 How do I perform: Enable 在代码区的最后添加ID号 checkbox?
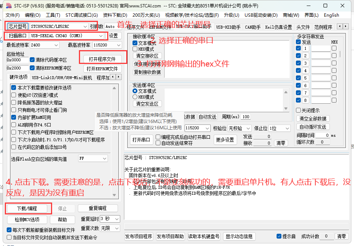[x=14, y=147]
